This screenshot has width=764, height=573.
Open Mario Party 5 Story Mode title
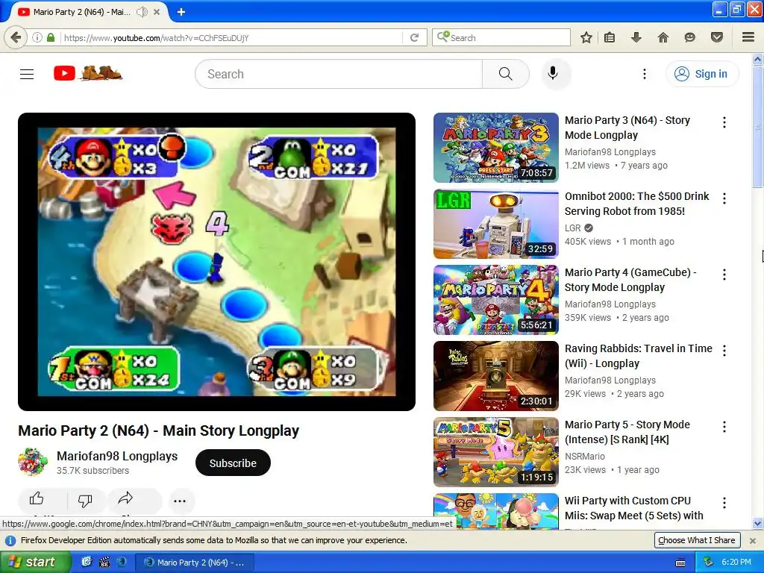(627, 432)
